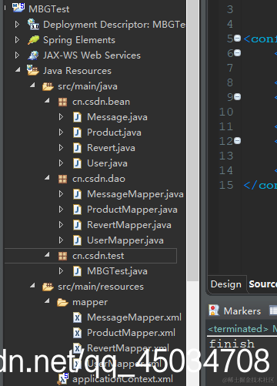Select the MessageMapper.xml file name
Viewport: 277px width, 386px height.
pos(134,317)
